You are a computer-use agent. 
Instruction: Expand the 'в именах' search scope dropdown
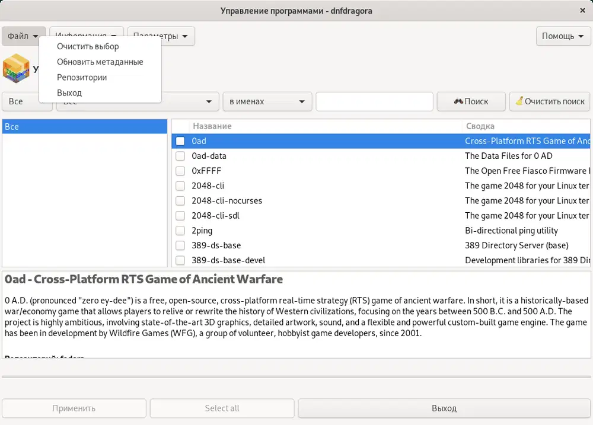(267, 101)
